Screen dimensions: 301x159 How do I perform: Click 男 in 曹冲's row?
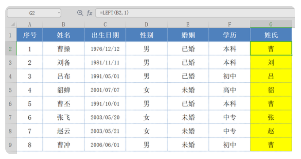146,144
